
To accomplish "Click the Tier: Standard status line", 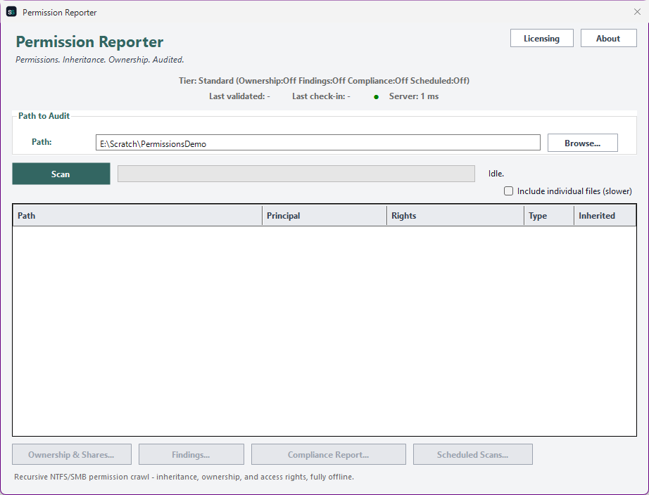I will point(324,81).
